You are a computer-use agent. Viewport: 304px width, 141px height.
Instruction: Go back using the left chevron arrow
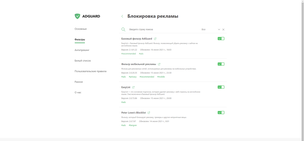coord(122,16)
